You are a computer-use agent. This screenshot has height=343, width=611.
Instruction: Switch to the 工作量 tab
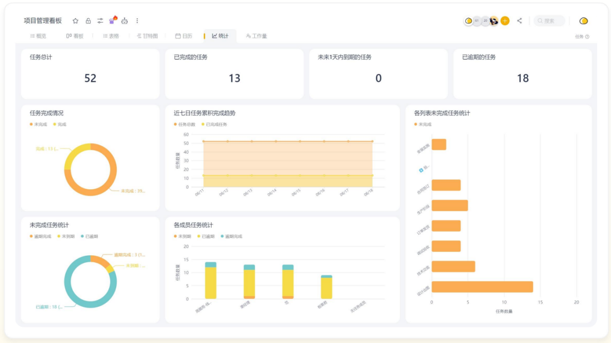256,36
